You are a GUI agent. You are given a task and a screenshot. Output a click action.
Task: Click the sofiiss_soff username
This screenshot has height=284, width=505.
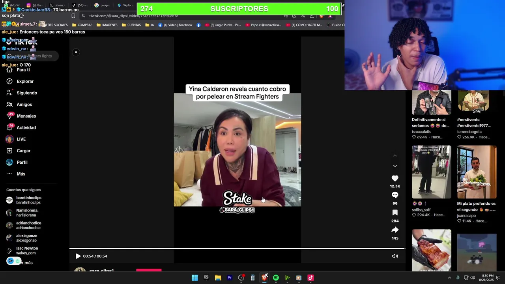coord(421,210)
